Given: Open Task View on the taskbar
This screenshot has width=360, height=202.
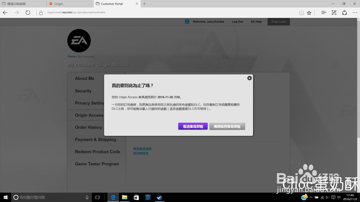Looking at the screenshot, I should click(x=97, y=197).
